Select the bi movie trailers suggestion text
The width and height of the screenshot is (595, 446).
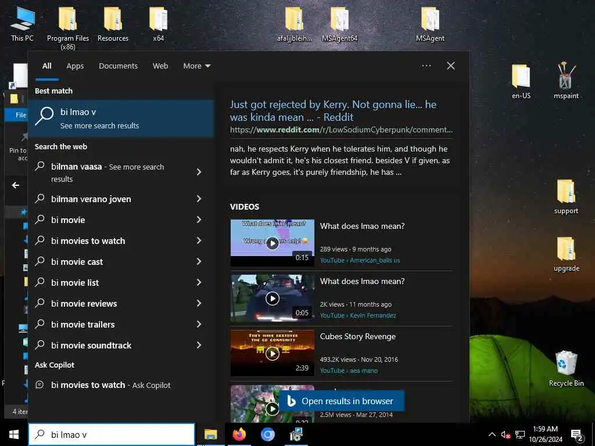tap(83, 324)
